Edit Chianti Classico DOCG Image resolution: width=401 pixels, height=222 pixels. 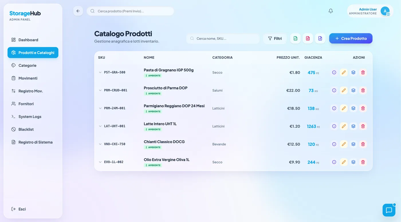(344, 144)
